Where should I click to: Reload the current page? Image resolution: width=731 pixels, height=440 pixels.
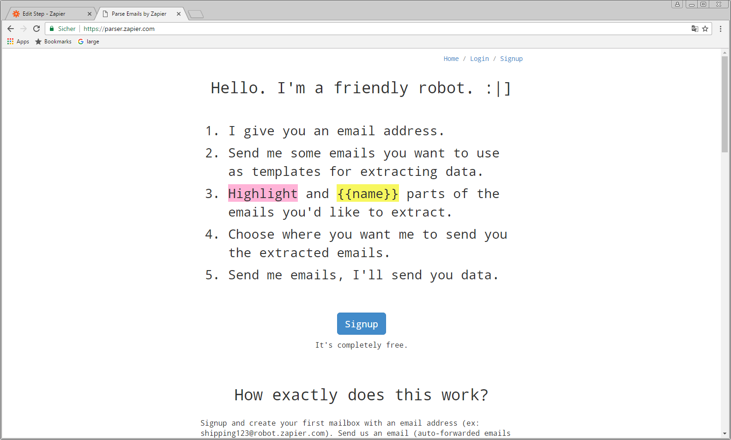36,29
